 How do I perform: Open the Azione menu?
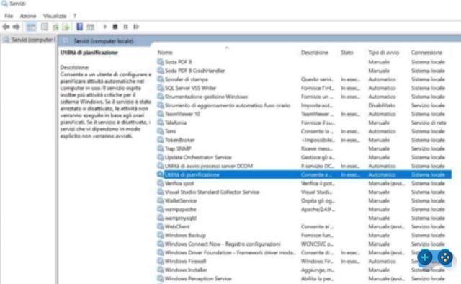tap(28, 16)
